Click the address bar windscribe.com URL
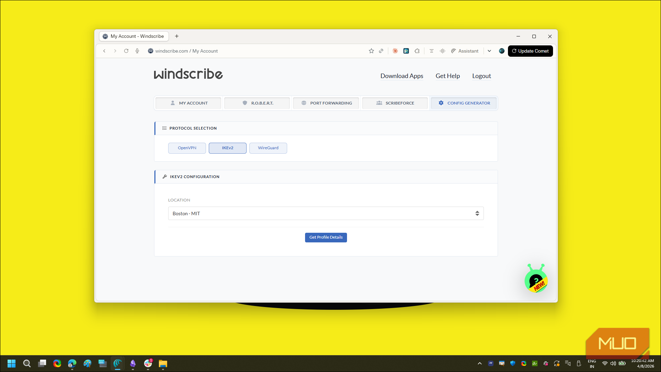Screen dimensions: 661x372 pyautogui.click(x=186, y=51)
